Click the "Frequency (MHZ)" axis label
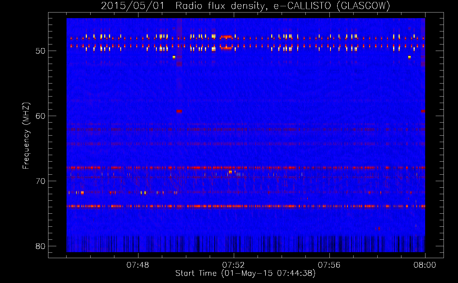Image resolution: width=458 pixels, height=283 pixels. point(26,136)
